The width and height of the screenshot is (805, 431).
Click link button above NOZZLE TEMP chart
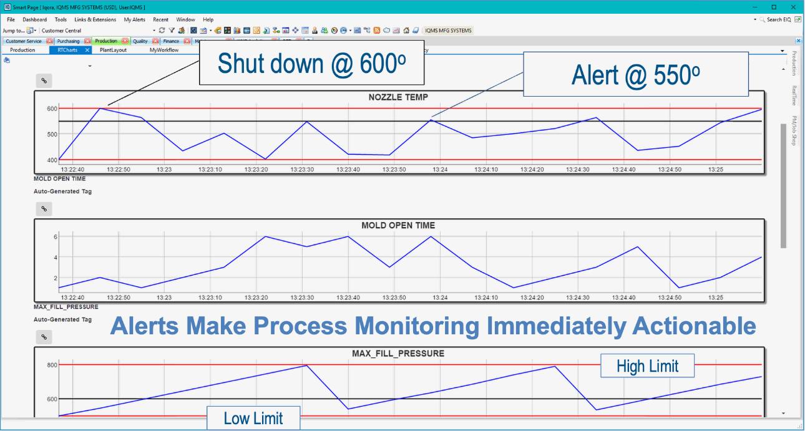pos(44,80)
